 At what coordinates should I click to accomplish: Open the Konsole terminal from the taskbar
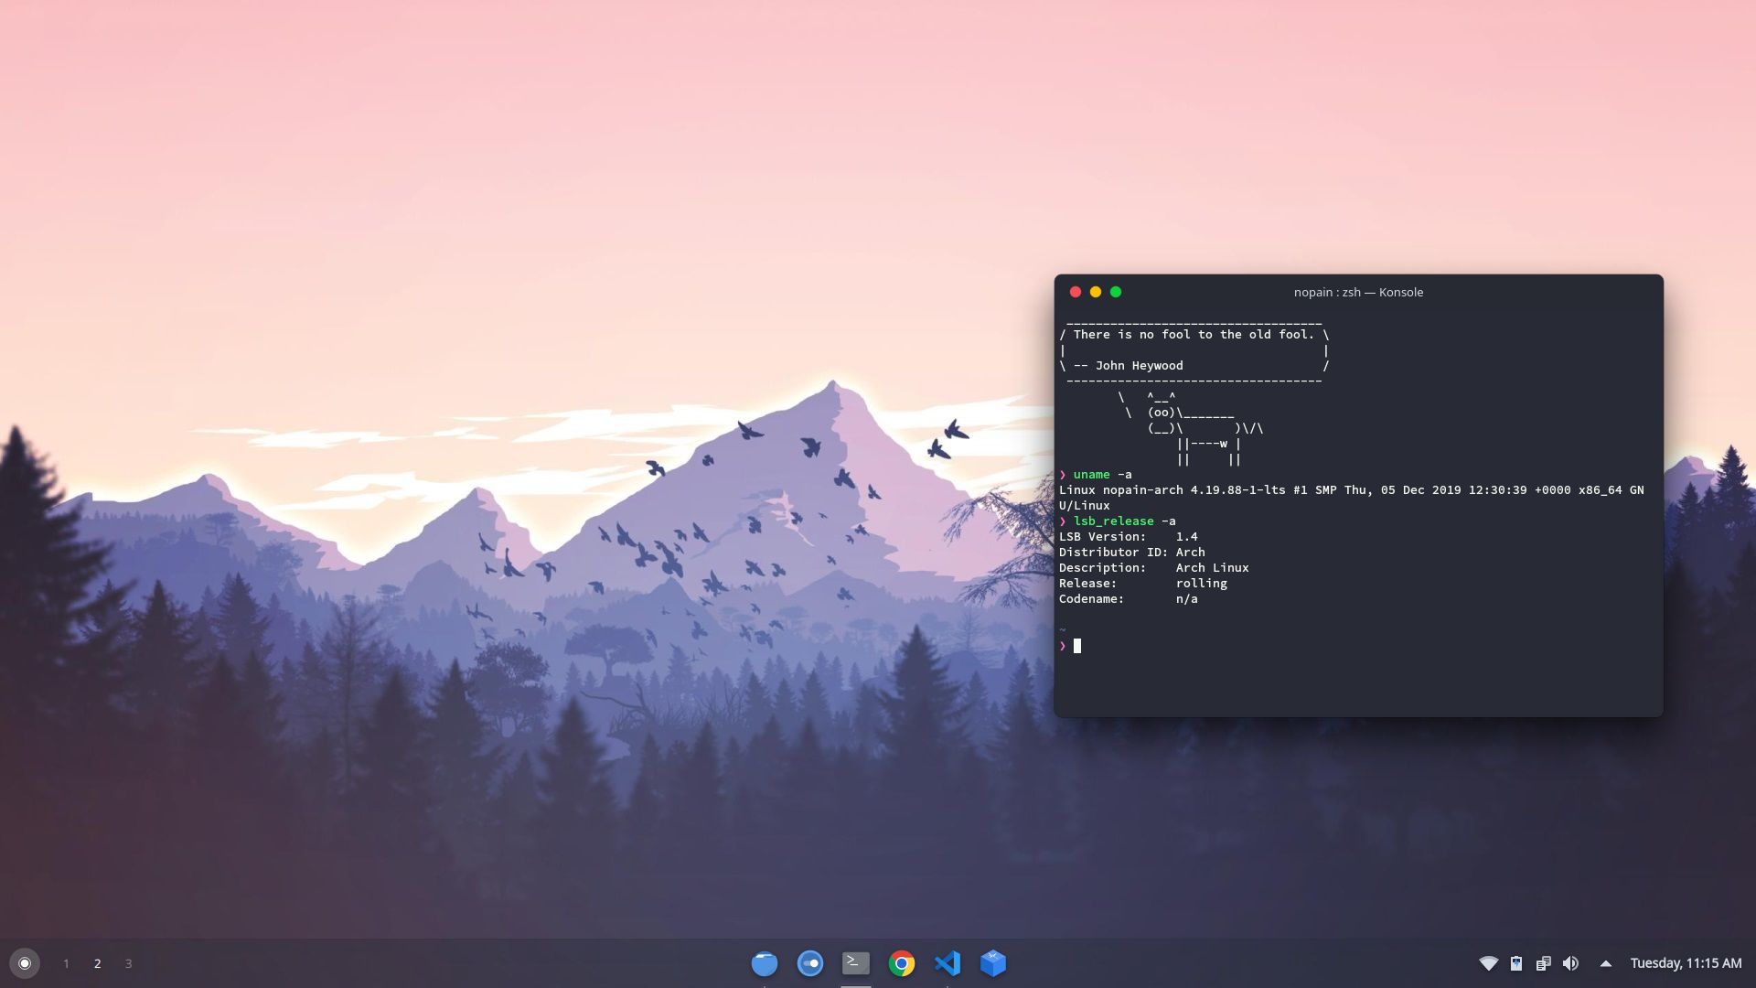[855, 963]
